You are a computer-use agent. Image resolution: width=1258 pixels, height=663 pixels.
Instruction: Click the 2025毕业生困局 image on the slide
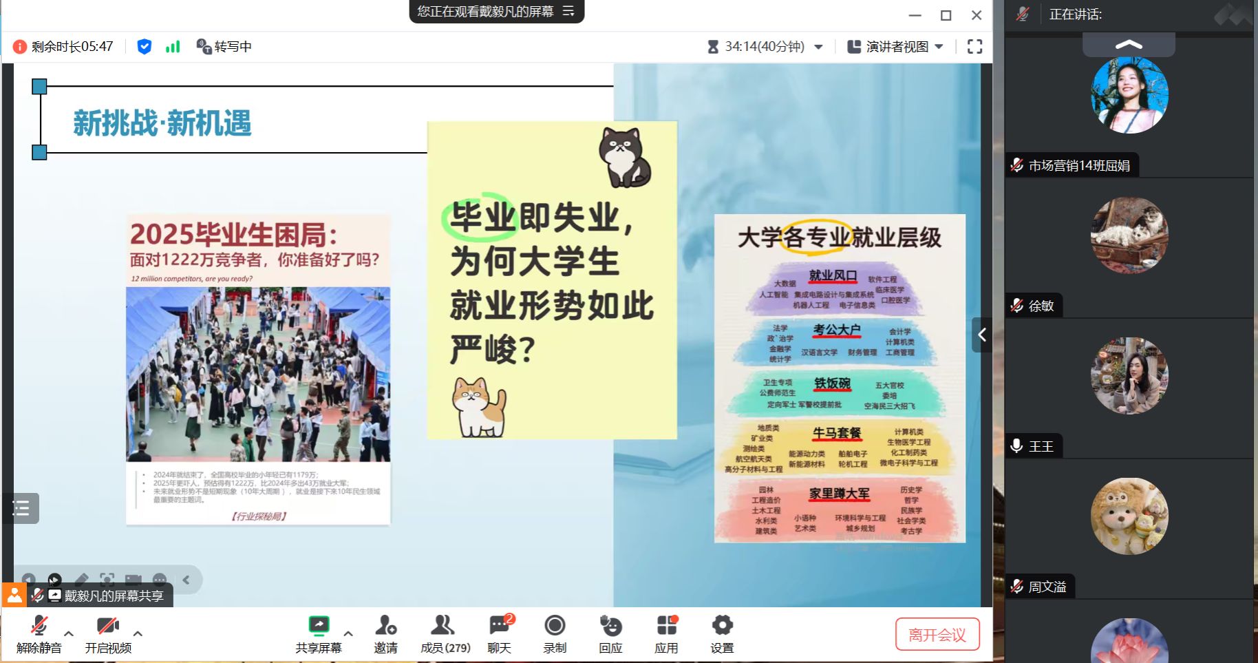point(258,370)
